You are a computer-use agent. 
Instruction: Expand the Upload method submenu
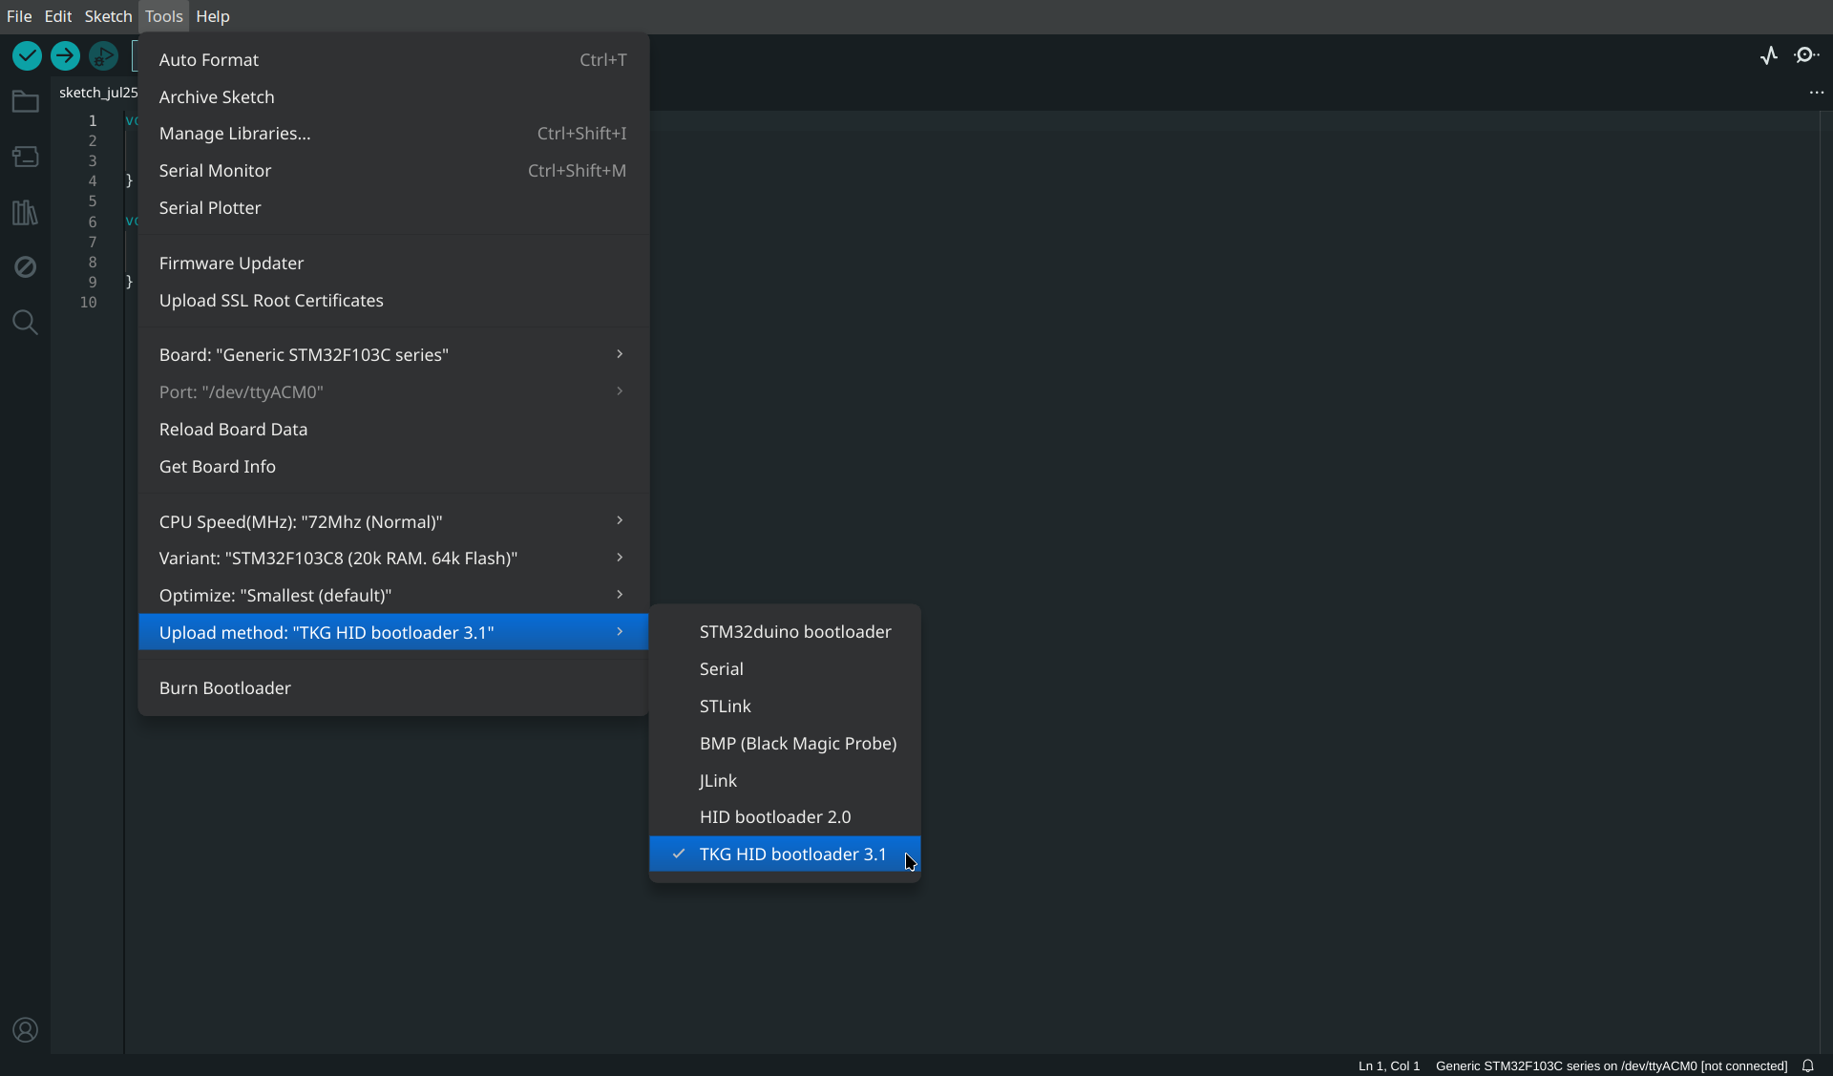(x=393, y=633)
